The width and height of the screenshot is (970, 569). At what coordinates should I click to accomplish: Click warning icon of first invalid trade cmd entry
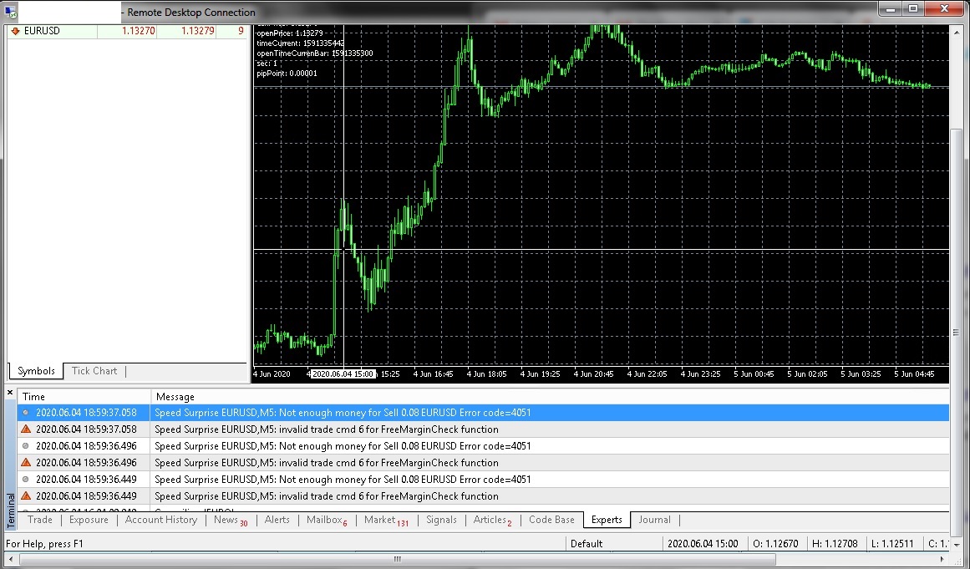pos(26,429)
